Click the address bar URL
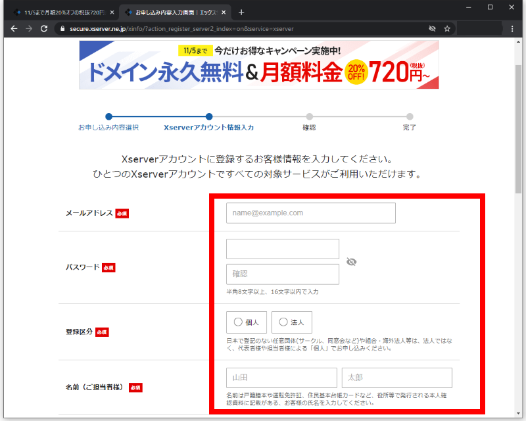This screenshot has height=421, width=526. tap(181, 29)
